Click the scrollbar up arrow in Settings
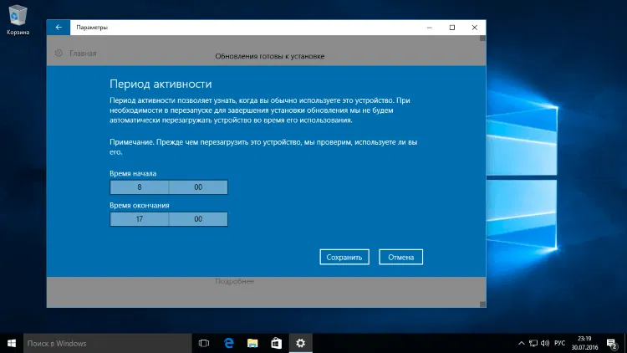Screen dimensions: 627x353 coord(482,38)
